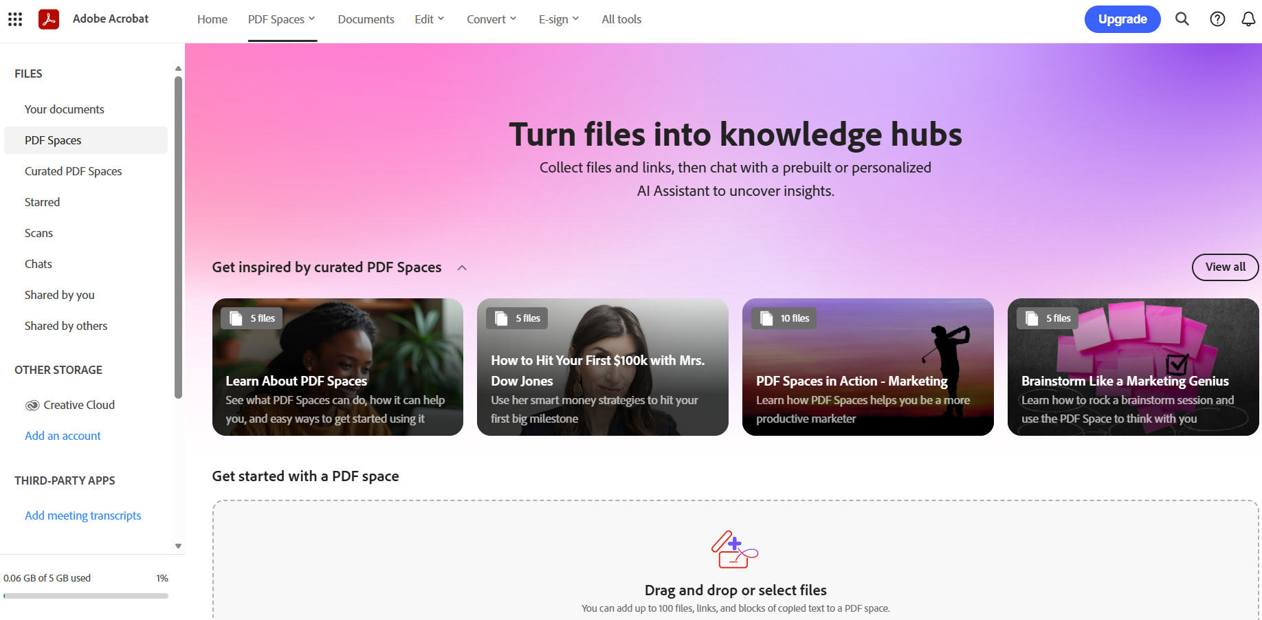Open Brainstorm Like a Marketing Genius card
This screenshot has height=620, width=1262.
[x=1133, y=367]
